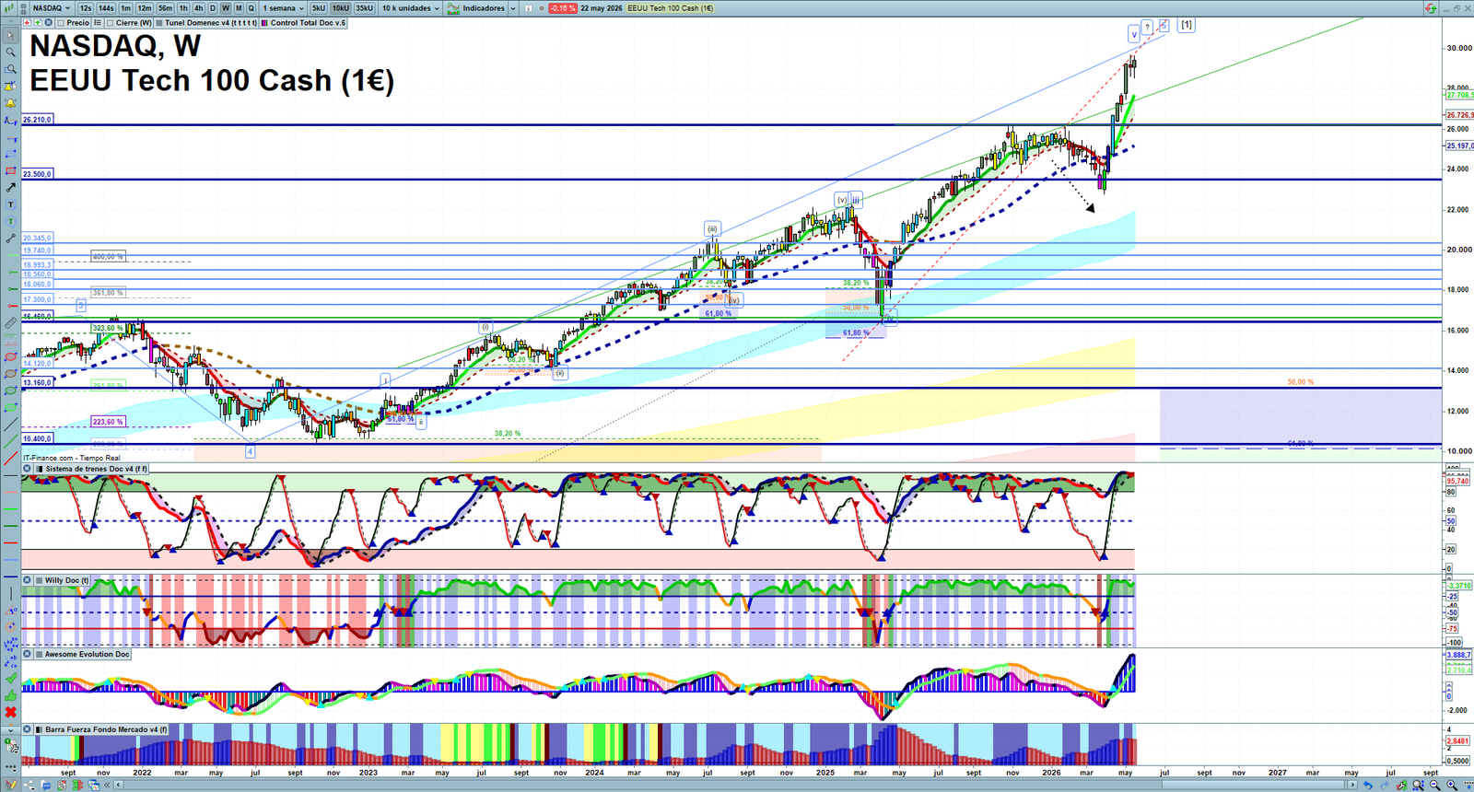This screenshot has width=1474, height=792.
Task: Open the 1 semana timeframe dropdown
Action: [x=282, y=8]
